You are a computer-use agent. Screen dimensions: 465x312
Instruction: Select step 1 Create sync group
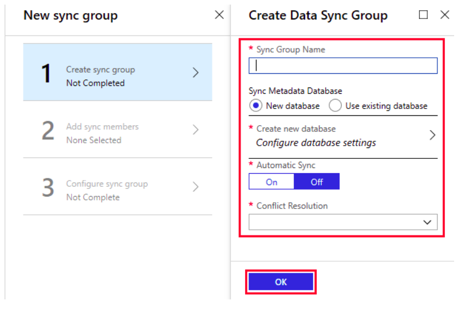tap(101, 76)
